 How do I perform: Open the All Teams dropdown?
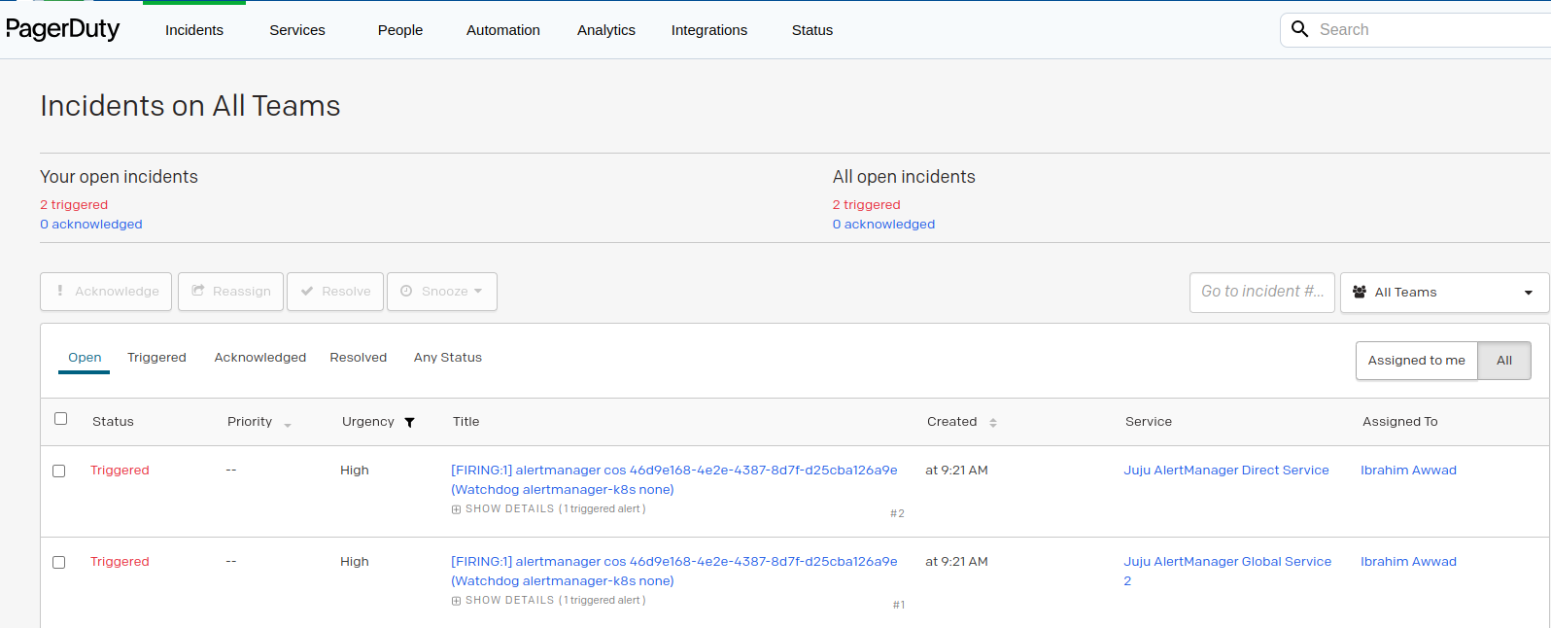[1444, 293]
